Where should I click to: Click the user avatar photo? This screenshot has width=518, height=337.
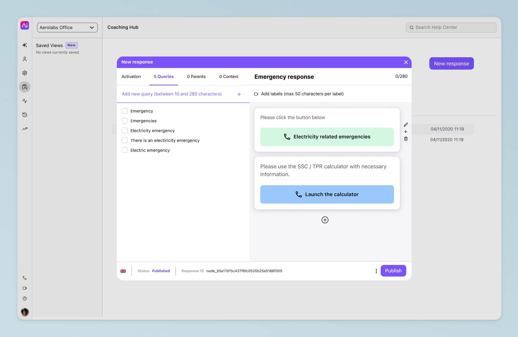pos(25,312)
